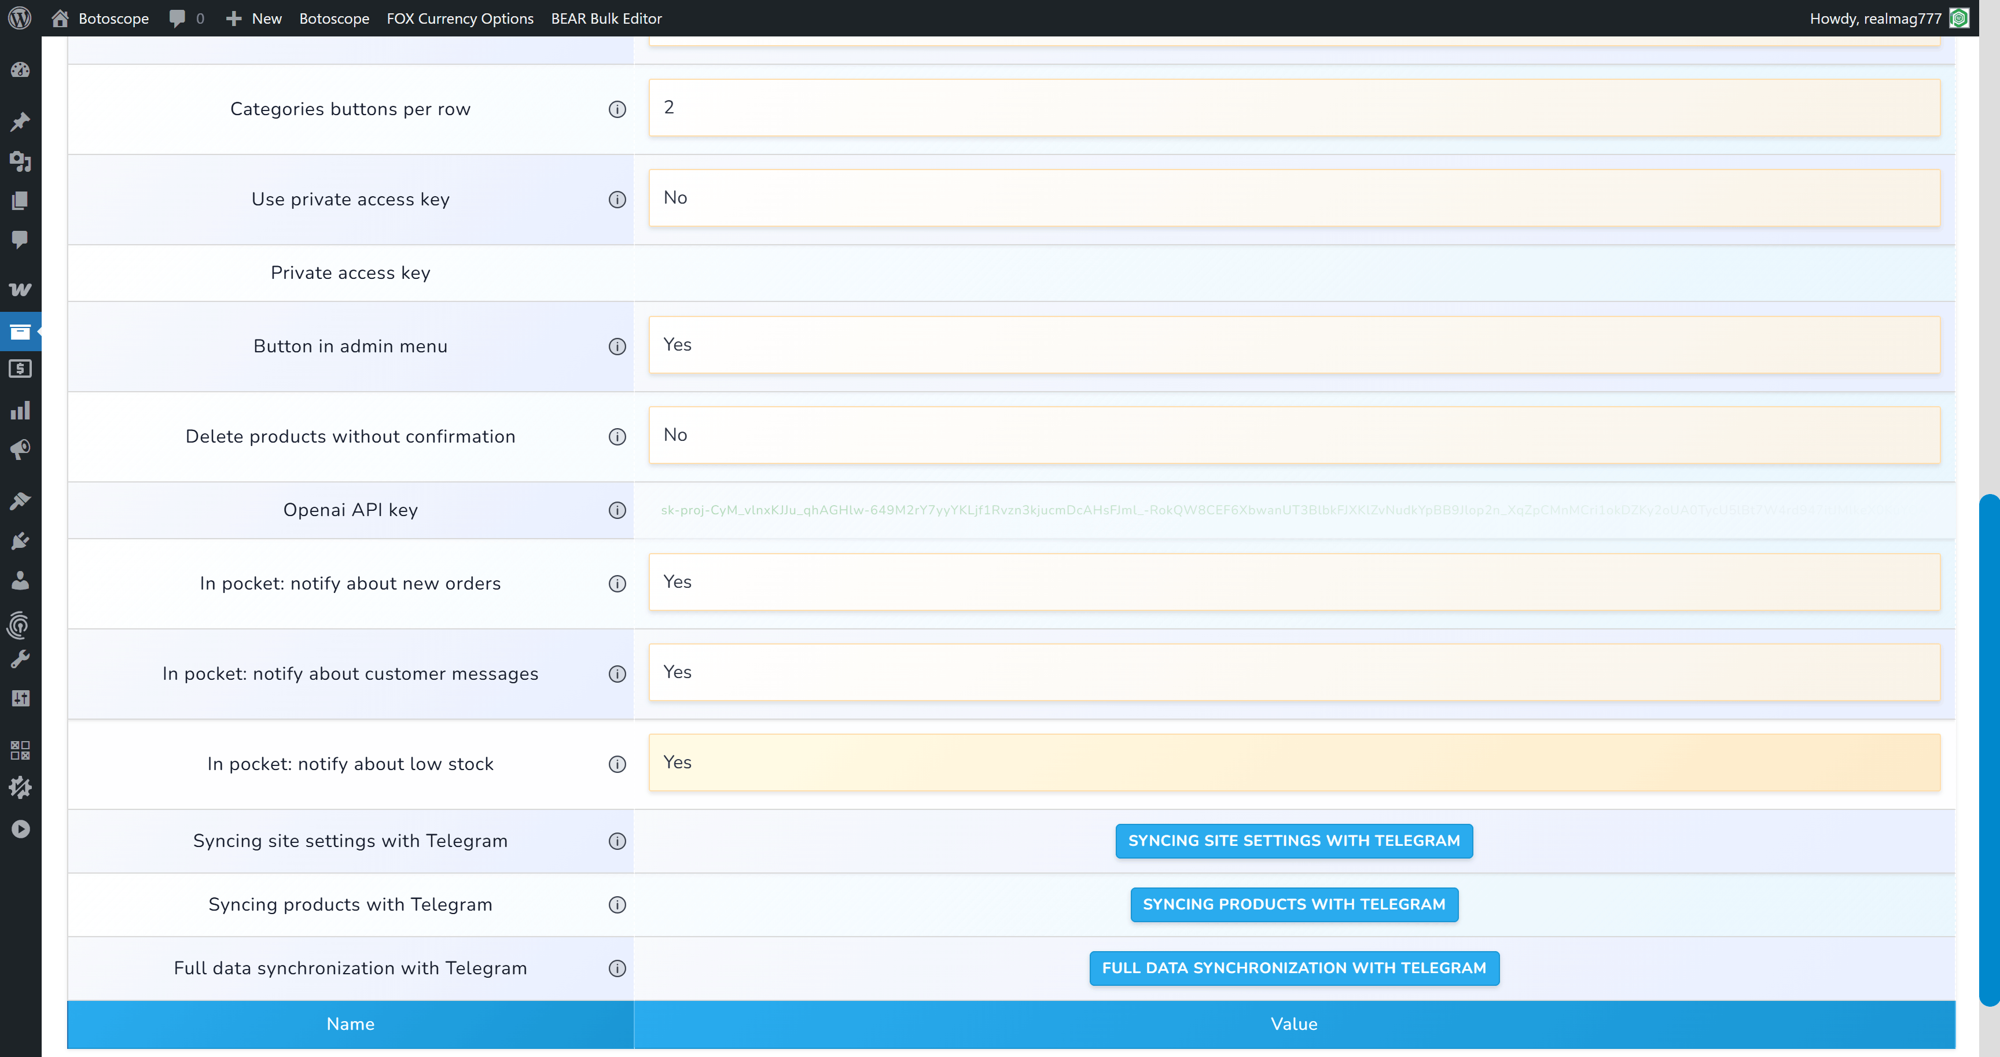This screenshot has width=2000, height=1057.
Task: Toggle 'Delete products without confirmation'
Action: pos(1293,436)
